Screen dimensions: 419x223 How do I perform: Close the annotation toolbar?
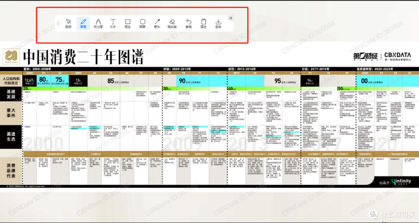coord(231,18)
